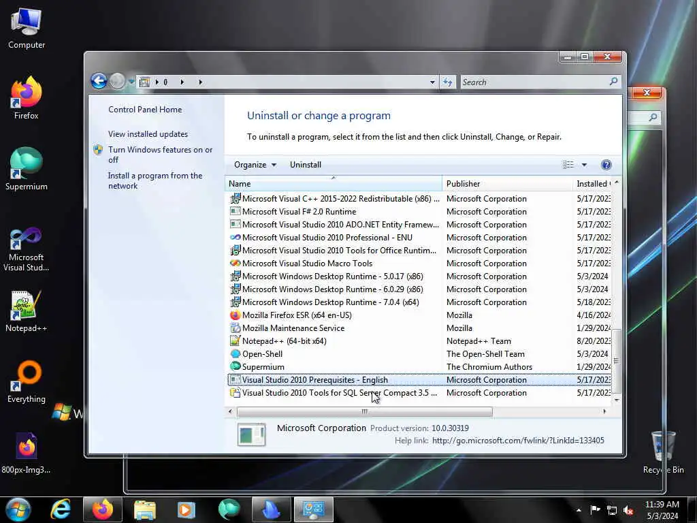Refresh the address bar view

pyautogui.click(x=448, y=82)
